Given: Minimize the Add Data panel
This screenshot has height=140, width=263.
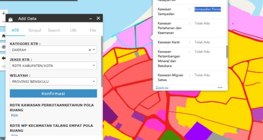Looking at the screenshot, I should (x=90, y=19).
